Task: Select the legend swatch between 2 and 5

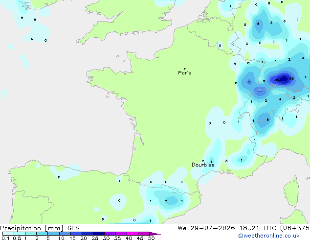Action: [x=42, y=234]
